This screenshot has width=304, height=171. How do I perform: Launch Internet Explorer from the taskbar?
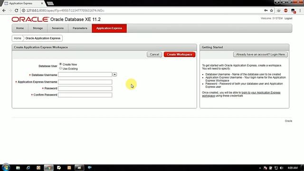click(28, 168)
